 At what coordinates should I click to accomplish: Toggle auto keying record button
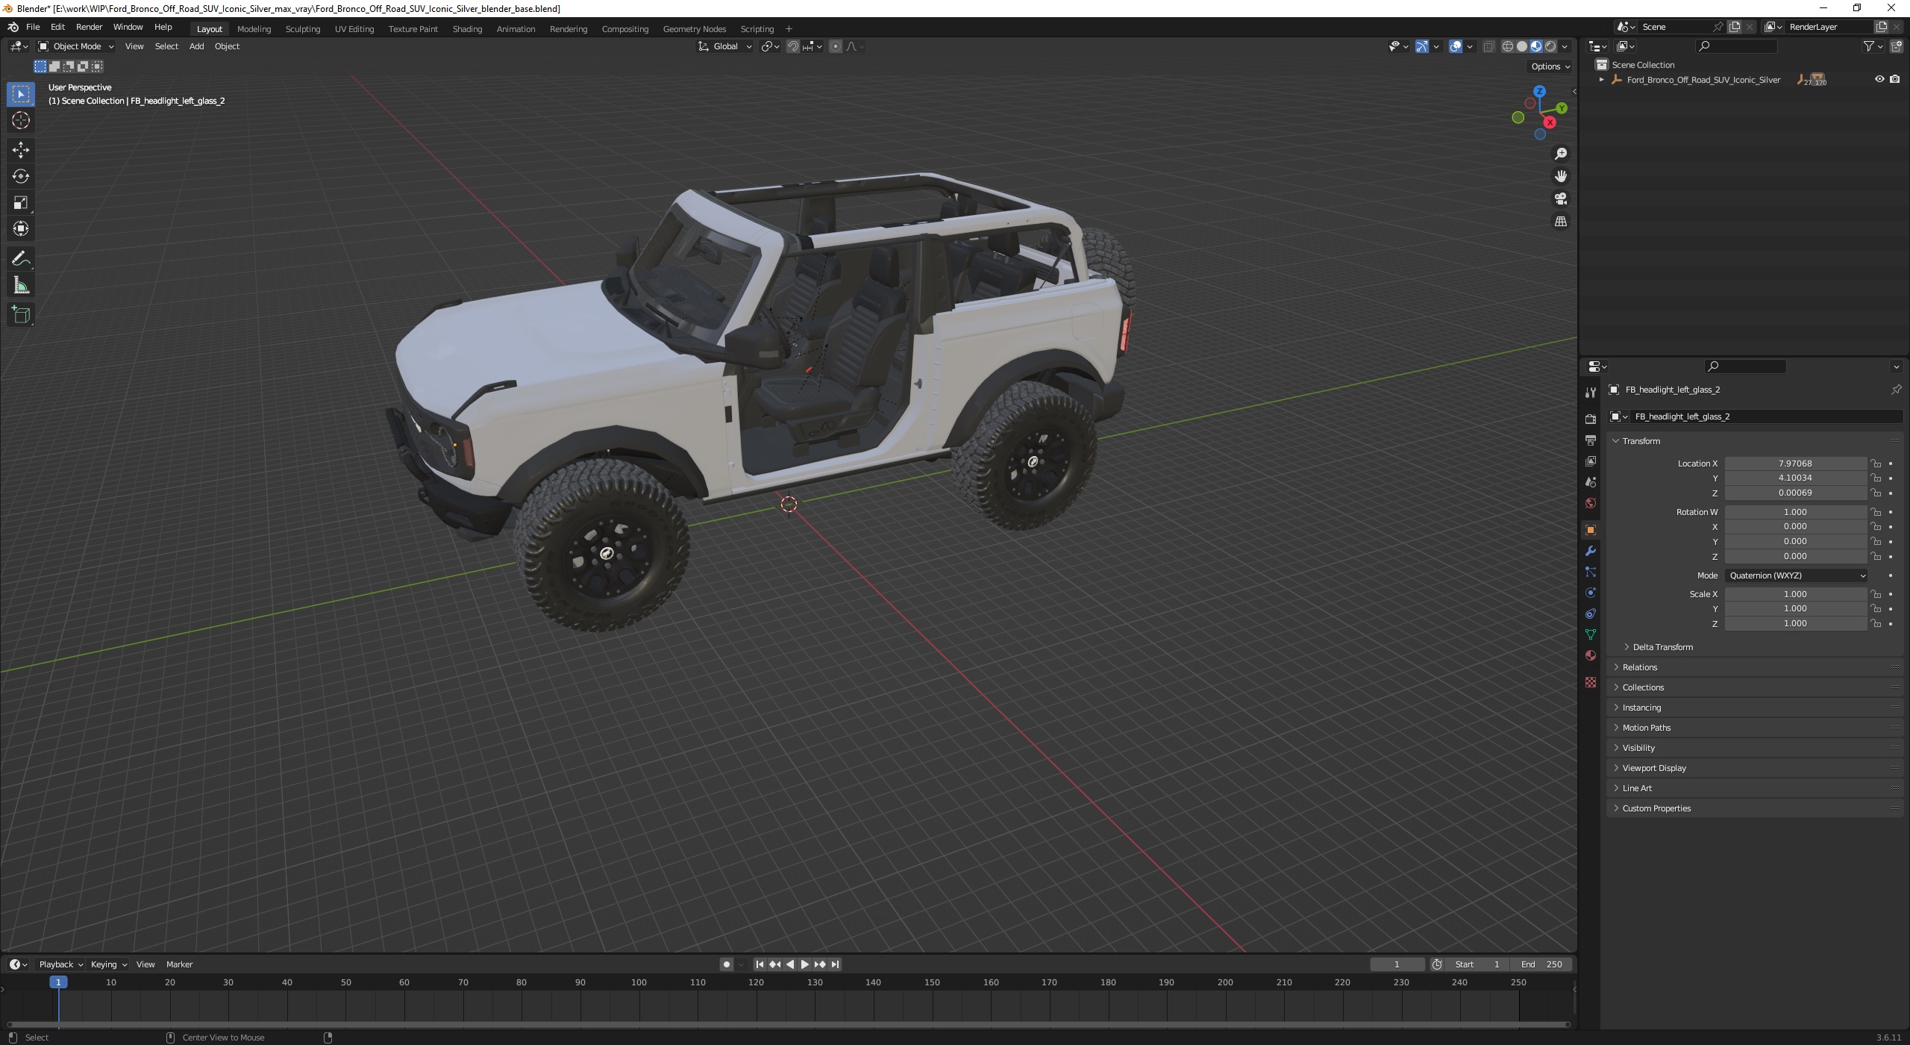tap(726, 964)
